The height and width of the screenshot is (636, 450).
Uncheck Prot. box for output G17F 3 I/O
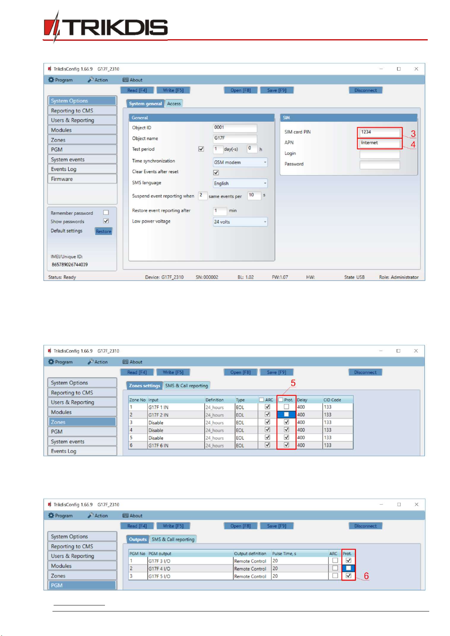[x=348, y=561]
